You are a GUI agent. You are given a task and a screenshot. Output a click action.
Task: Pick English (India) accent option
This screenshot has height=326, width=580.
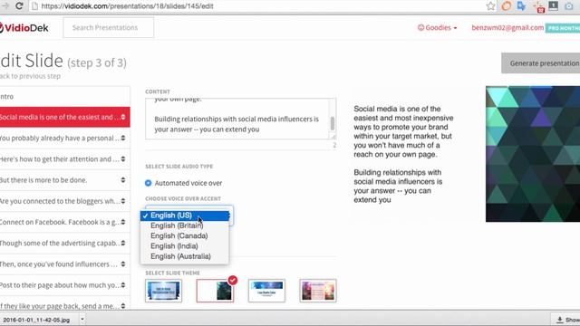point(185,246)
